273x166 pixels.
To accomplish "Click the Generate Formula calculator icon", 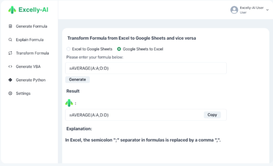I will coord(10,26).
